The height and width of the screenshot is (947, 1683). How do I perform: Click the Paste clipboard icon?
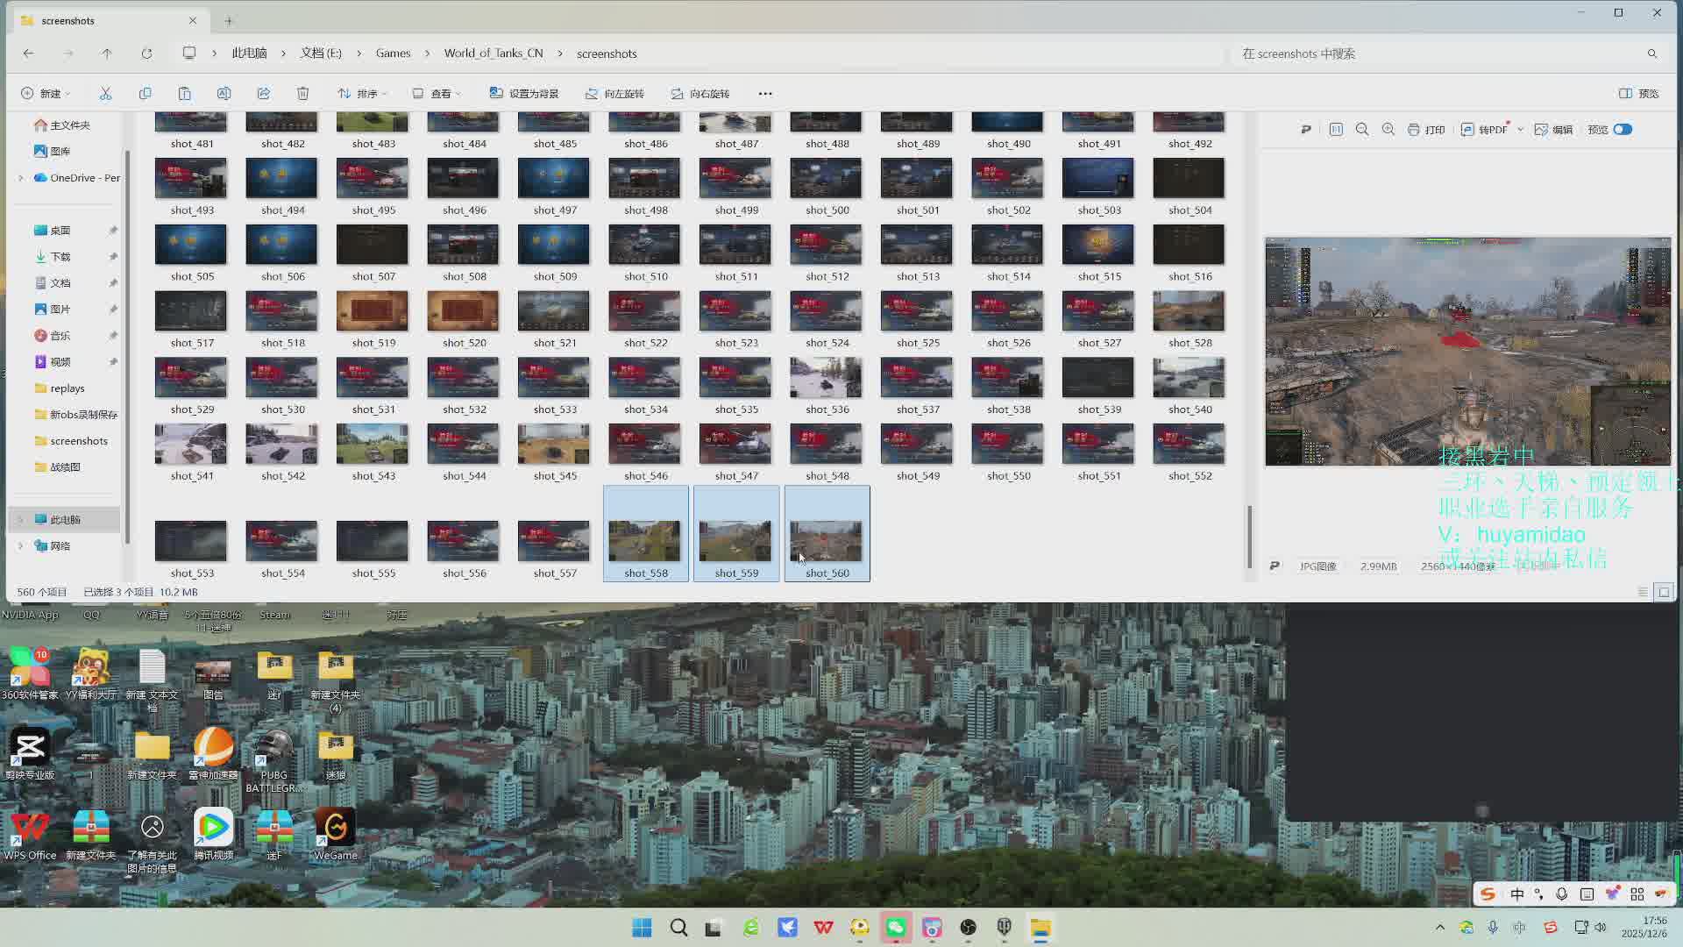(184, 93)
